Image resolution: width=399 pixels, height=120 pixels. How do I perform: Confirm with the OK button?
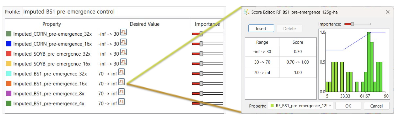[348, 106]
